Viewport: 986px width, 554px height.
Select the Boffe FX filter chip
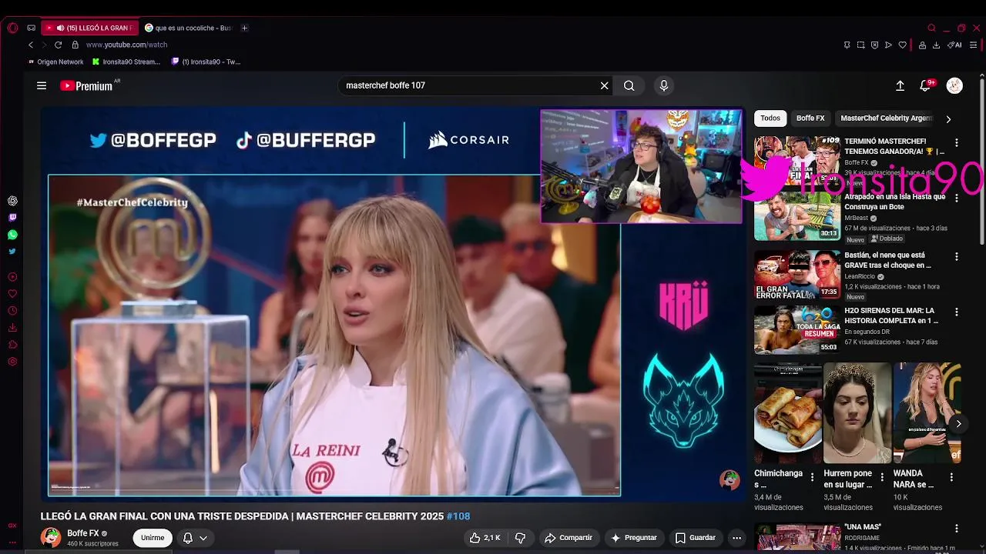click(810, 118)
